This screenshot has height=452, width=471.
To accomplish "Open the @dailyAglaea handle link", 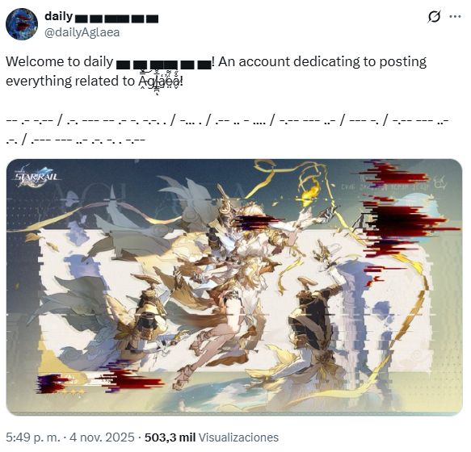I will [82, 32].
